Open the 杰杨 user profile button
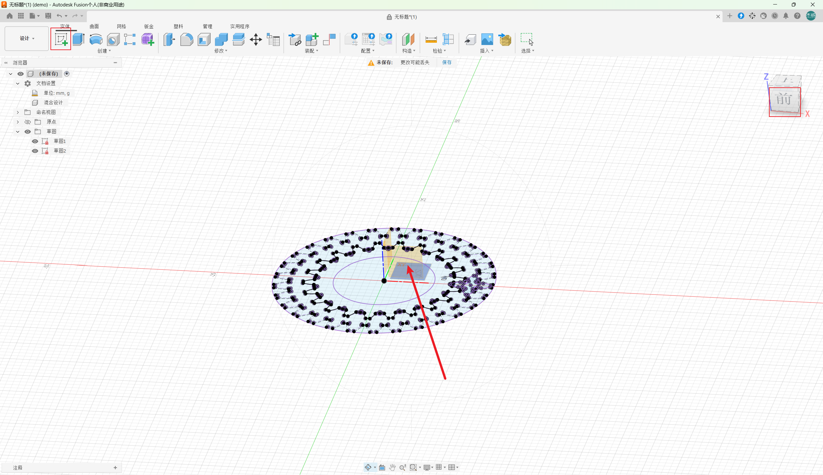 [x=811, y=16]
